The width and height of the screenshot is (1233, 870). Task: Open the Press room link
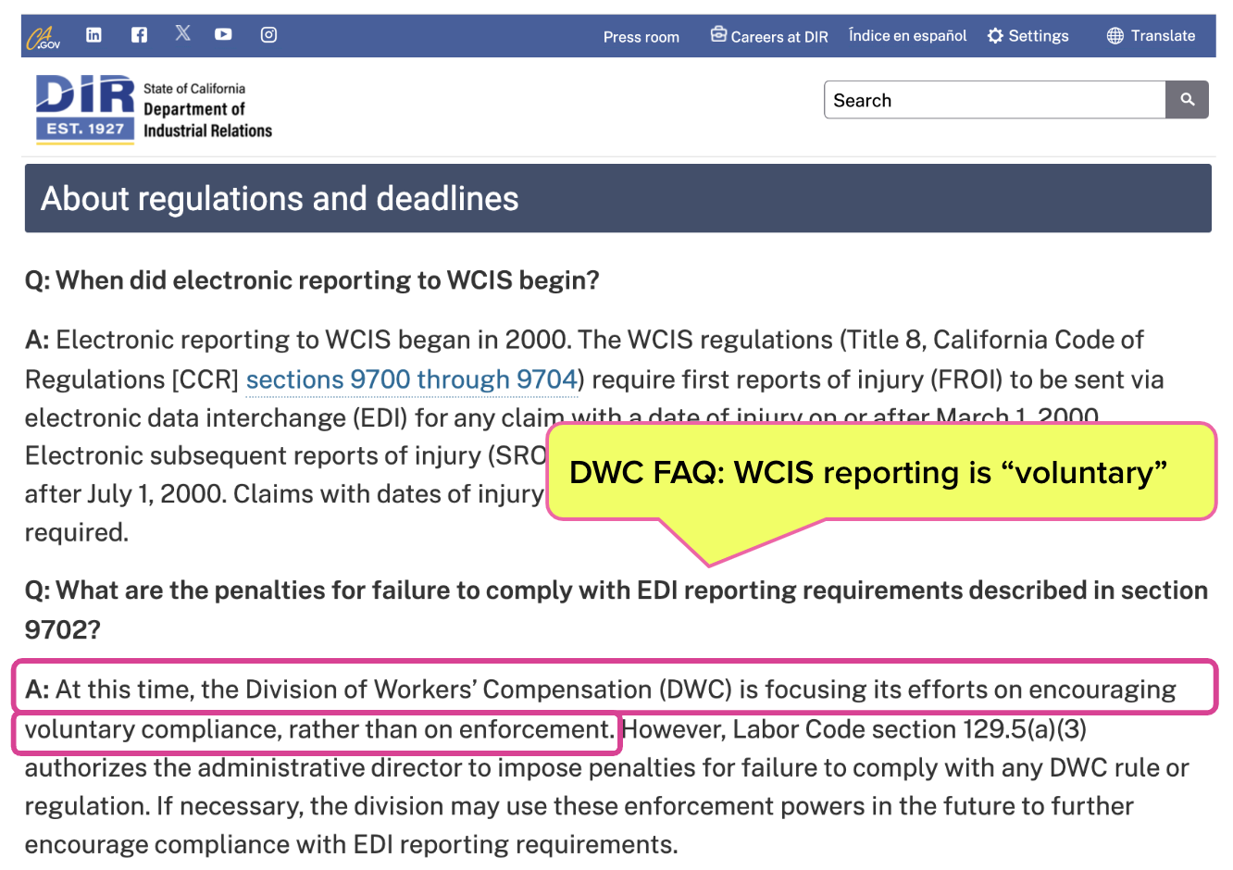pos(641,37)
